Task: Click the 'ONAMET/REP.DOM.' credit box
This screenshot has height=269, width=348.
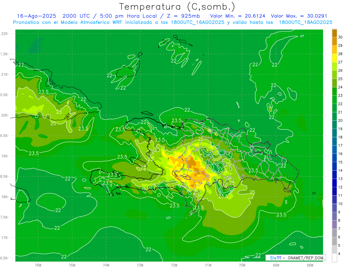Action: pos(295,258)
